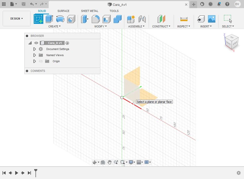
Task: Switch to the SOLID tab
Action: pyautogui.click(x=42, y=11)
